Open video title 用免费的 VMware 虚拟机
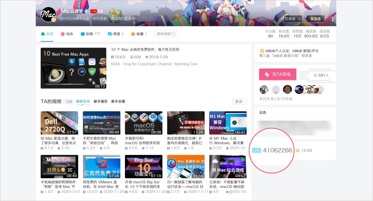This screenshot has height=201, width=373. click(101, 184)
